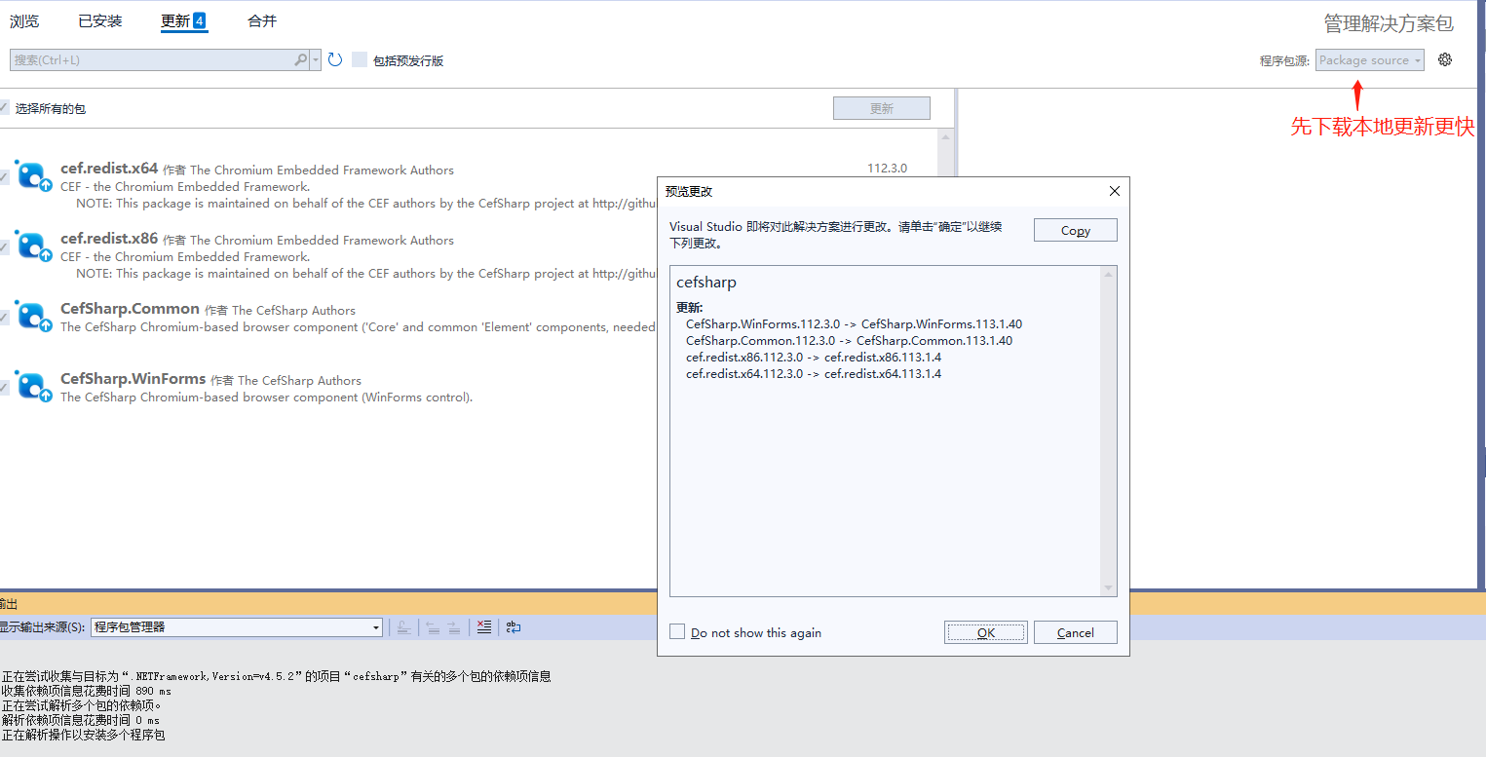Click the 更新 button above package list
Viewport: 1486px width, 757px height.
[x=882, y=108]
